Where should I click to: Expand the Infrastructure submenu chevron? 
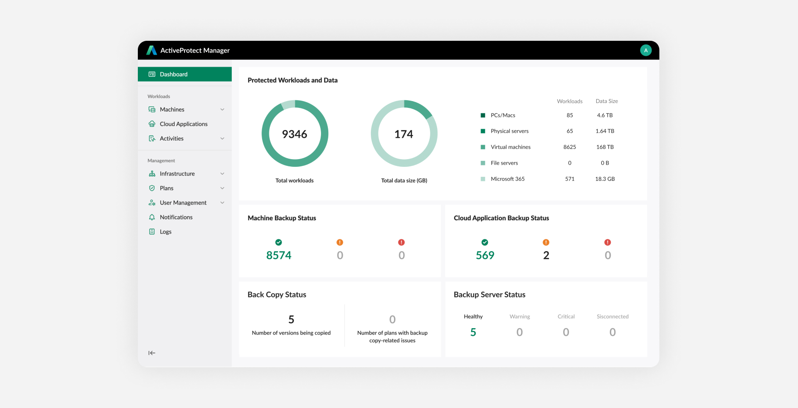click(222, 174)
